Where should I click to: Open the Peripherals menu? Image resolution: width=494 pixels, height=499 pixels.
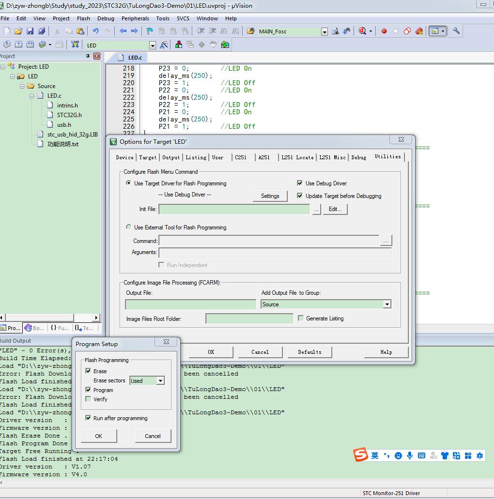coord(135,18)
